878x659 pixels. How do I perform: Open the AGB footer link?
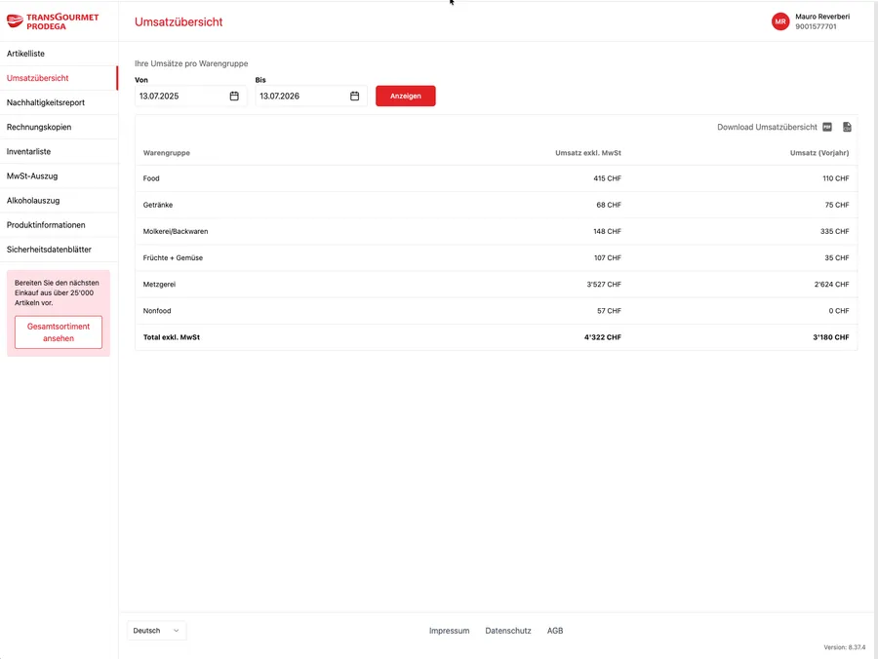555,631
